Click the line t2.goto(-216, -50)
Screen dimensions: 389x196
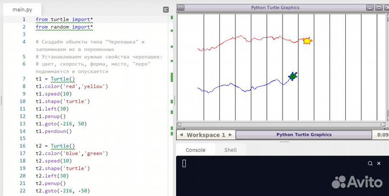point(63,191)
